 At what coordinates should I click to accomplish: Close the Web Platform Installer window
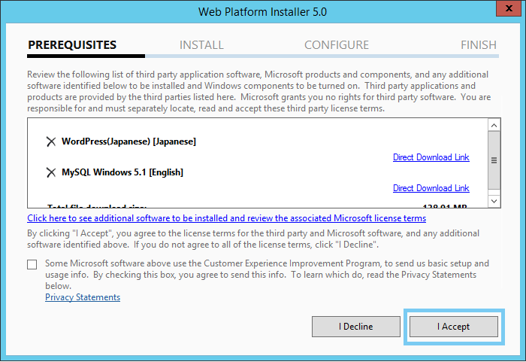click(509, 8)
